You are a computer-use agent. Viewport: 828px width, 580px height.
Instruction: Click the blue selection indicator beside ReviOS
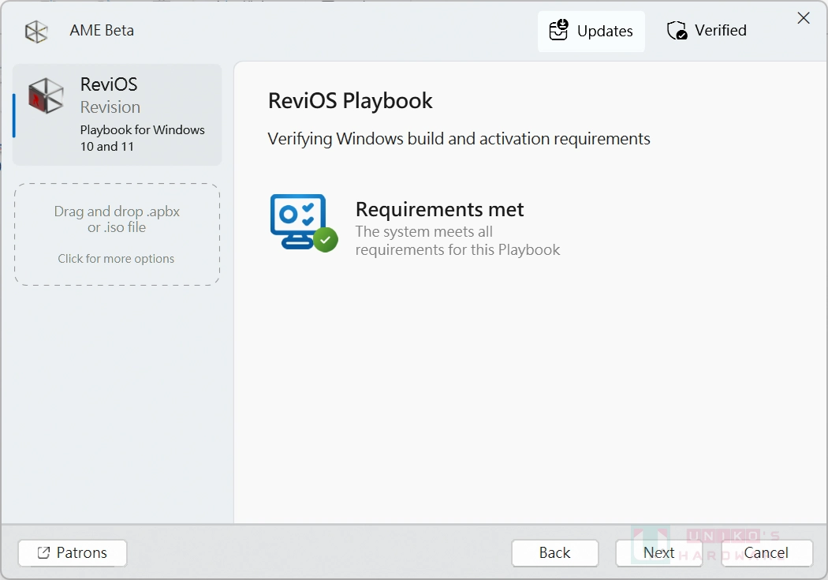pyautogui.click(x=13, y=114)
